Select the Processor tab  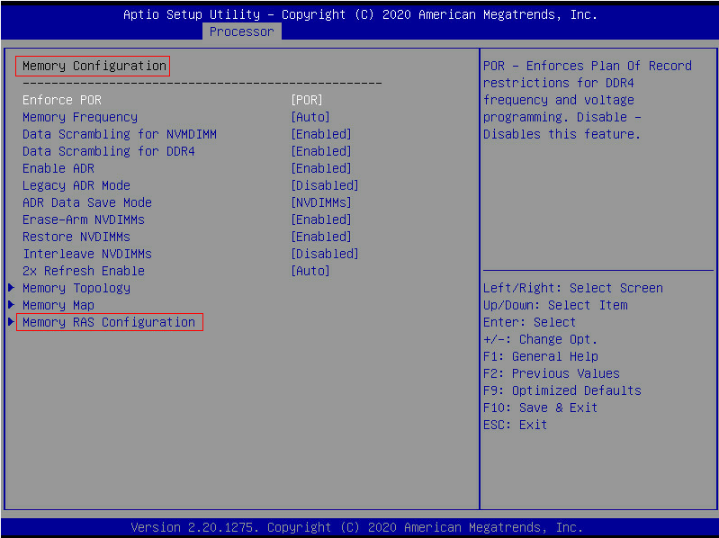[x=241, y=31]
